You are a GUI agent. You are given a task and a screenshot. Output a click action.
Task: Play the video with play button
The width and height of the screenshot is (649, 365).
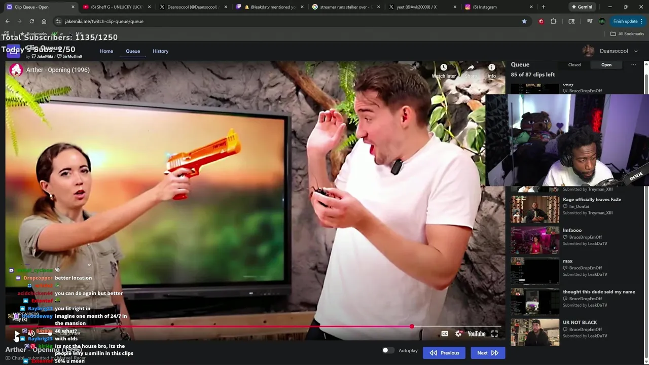click(17, 334)
